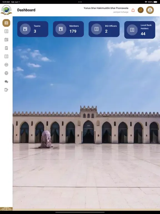This screenshot has height=214, width=160.
Task: Click the gold switch-role arrows icon
Action: (x=141, y=10)
